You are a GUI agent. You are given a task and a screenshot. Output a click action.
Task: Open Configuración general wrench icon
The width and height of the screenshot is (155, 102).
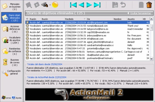pyautogui.click(x=5, y=73)
